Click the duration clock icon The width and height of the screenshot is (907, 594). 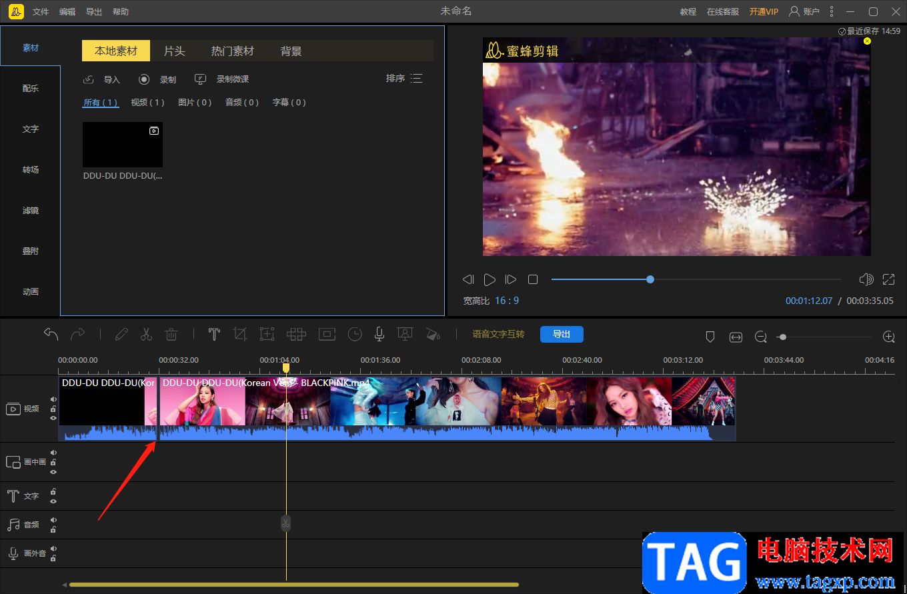click(x=355, y=335)
